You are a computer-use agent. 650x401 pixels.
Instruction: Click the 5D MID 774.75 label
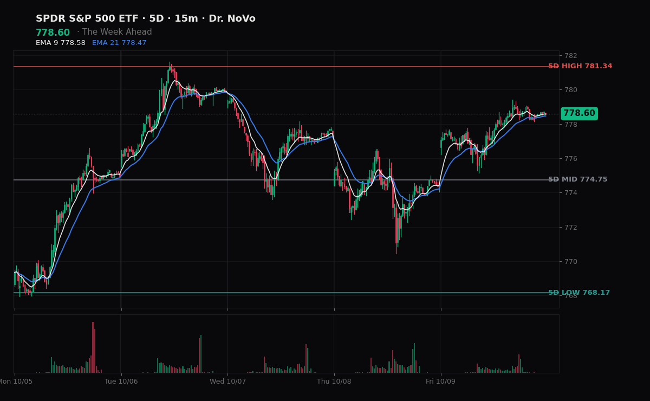tap(577, 179)
